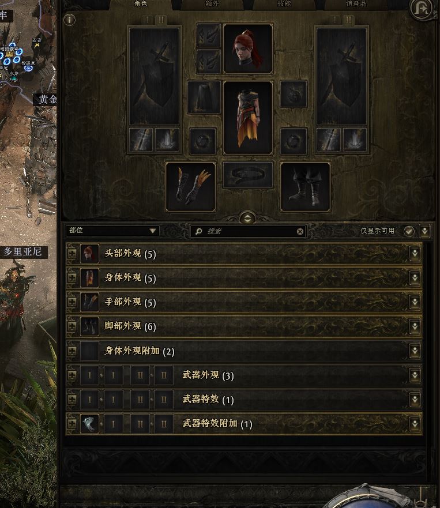Collapse panel with center up-down arrow button
This screenshot has width=440, height=508.
(x=247, y=219)
